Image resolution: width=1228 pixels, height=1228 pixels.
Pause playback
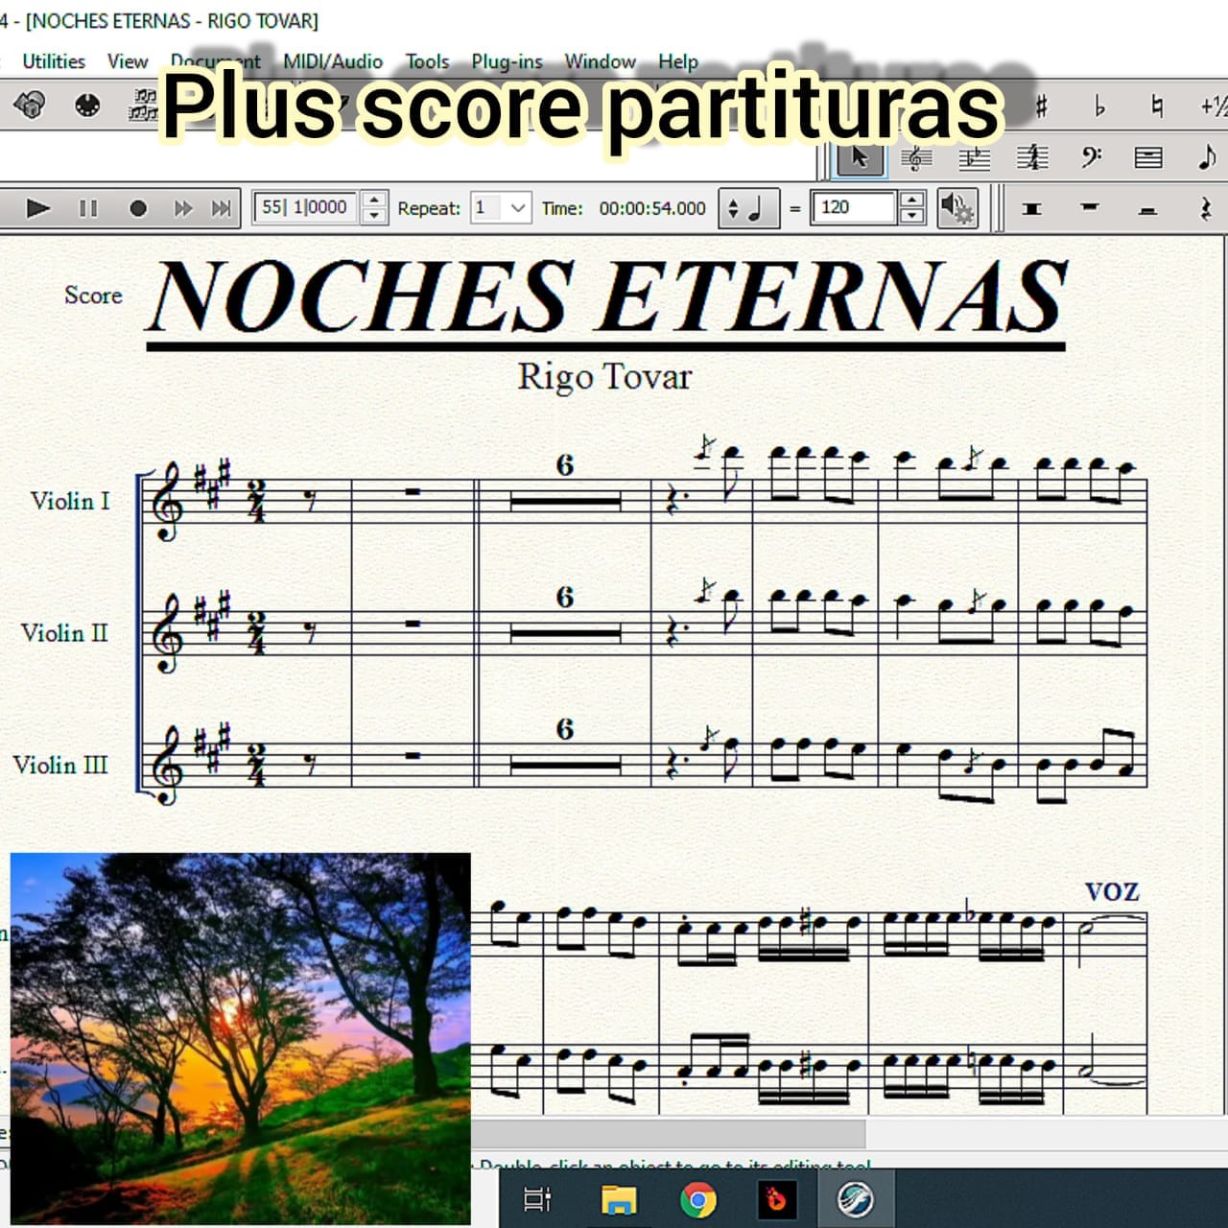pyautogui.click(x=88, y=208)
